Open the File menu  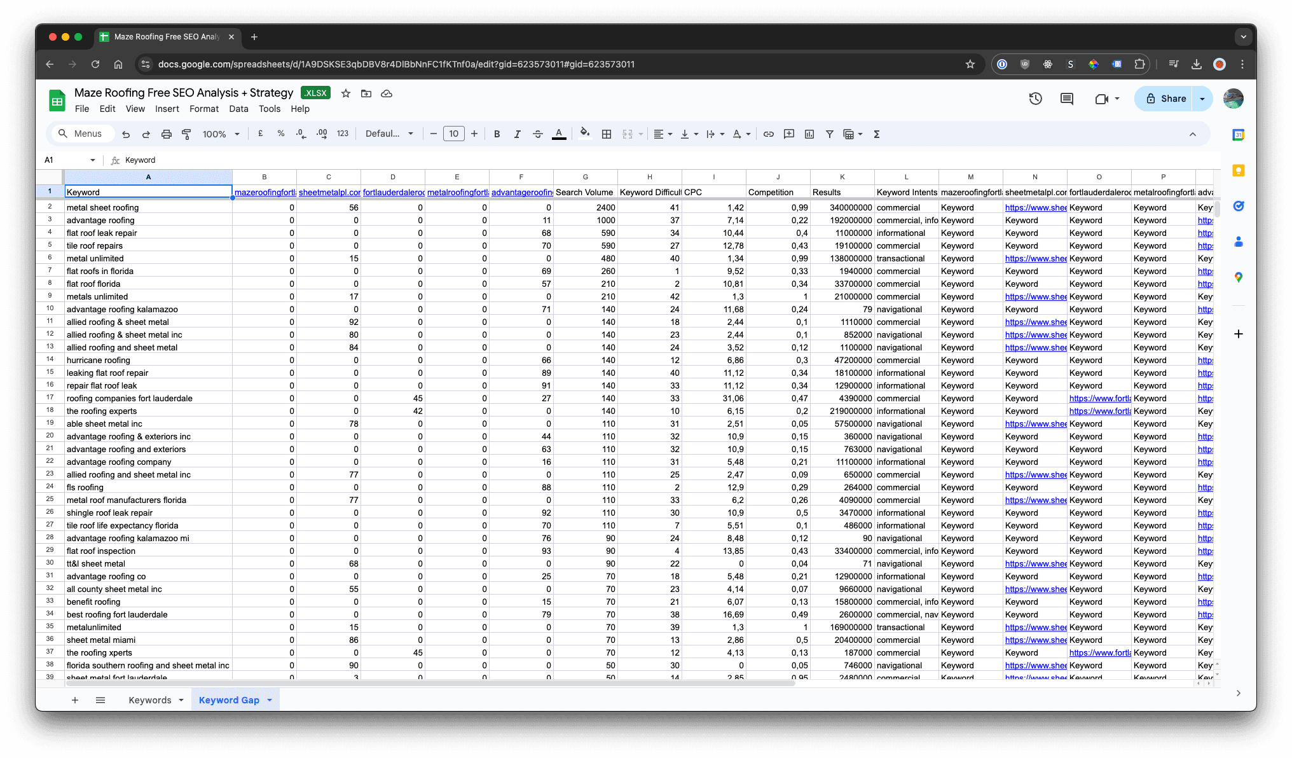click(81, 109)
